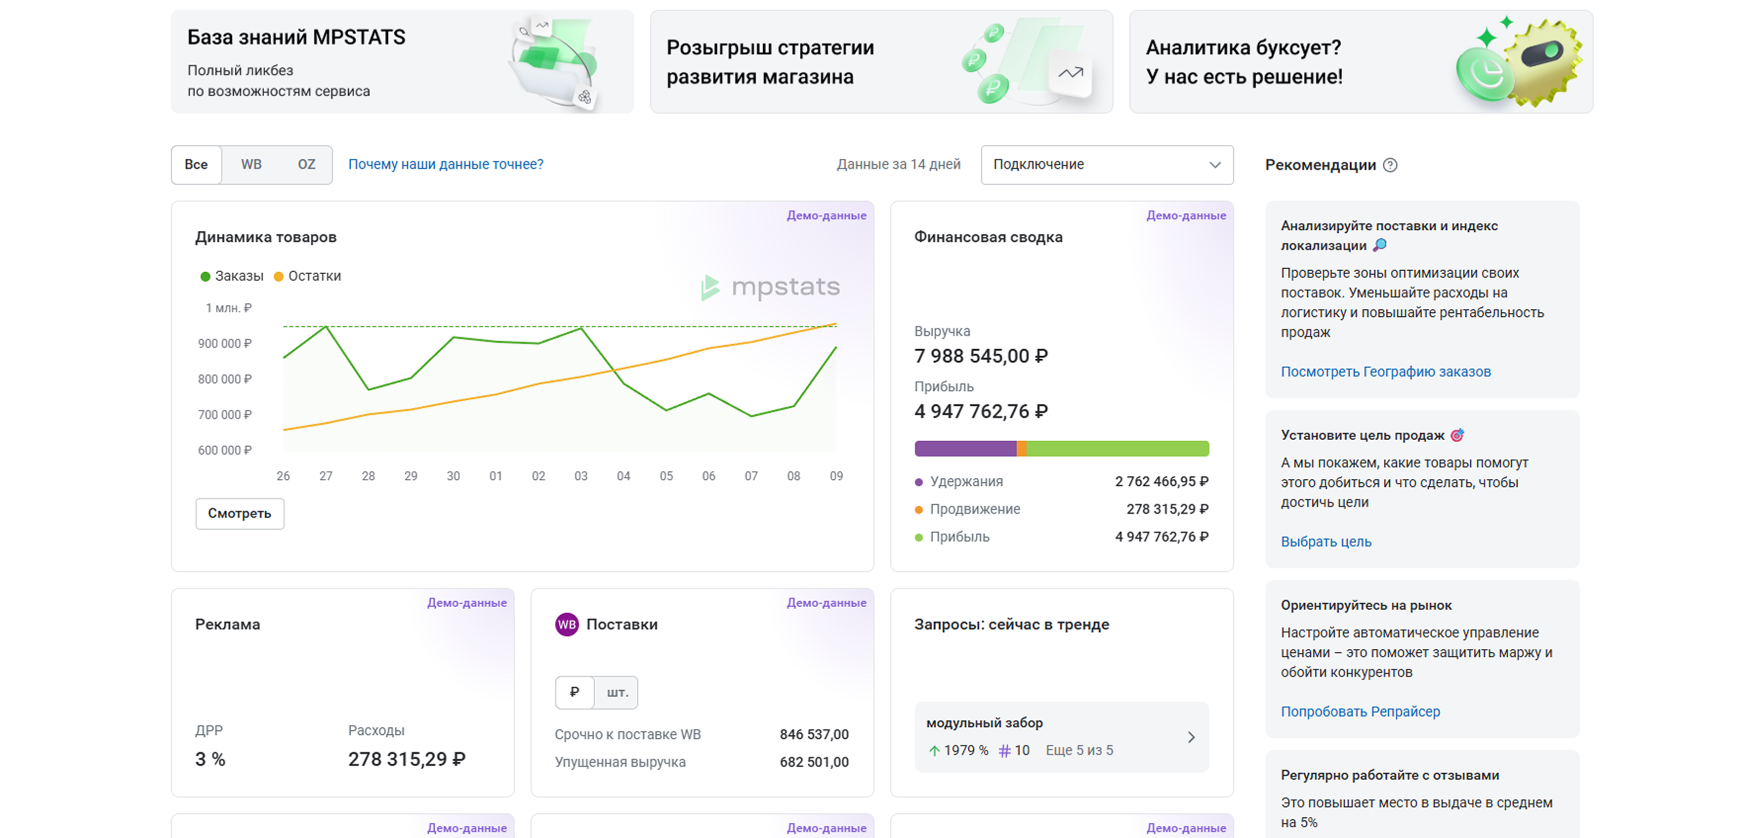The height and width of the screenshot is (838, 1739).
Task: Click the Запросы: сейчас в тренде heading
Action: pyautogui.click(x=1011, y=625)
